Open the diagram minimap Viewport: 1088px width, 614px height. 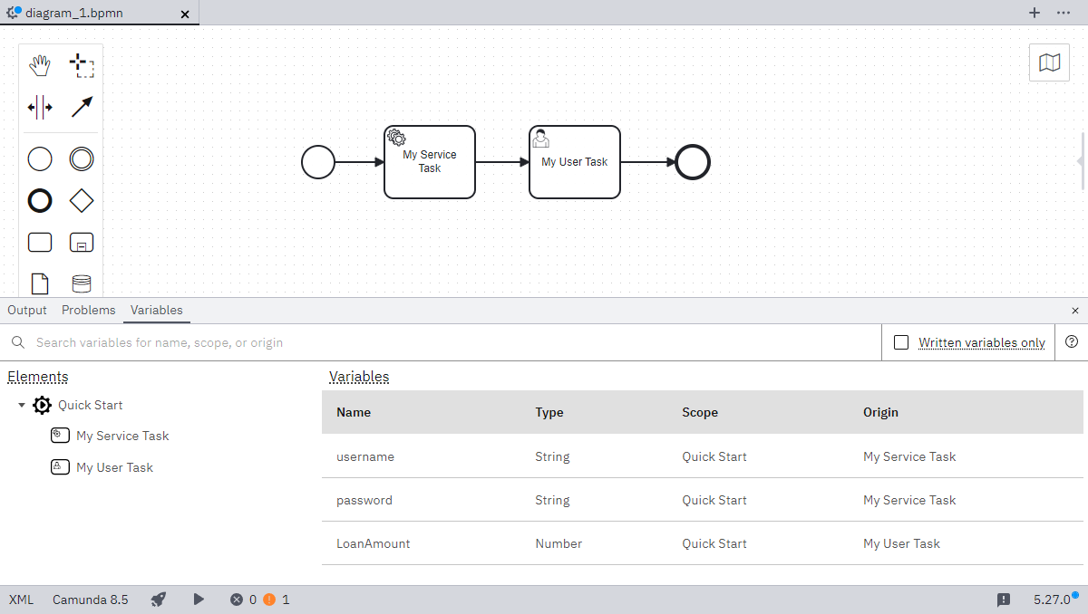(x=1049, y=62)
